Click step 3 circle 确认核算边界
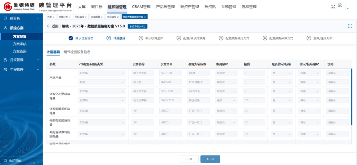Image resolution: width=357 pixels, height=165 pixels. click(x=141, y=38)
